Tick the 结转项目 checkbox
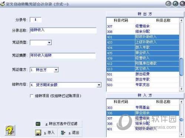Screen dimensions: 185x138 pyautogui.click(x=32, y=96)
